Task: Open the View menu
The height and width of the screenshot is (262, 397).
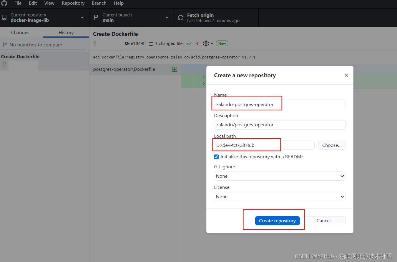Action: pyautogui.click(x=49, y=3)
